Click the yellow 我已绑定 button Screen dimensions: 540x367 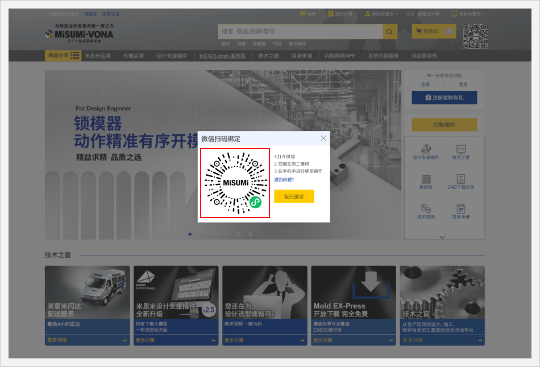[294, 196]
